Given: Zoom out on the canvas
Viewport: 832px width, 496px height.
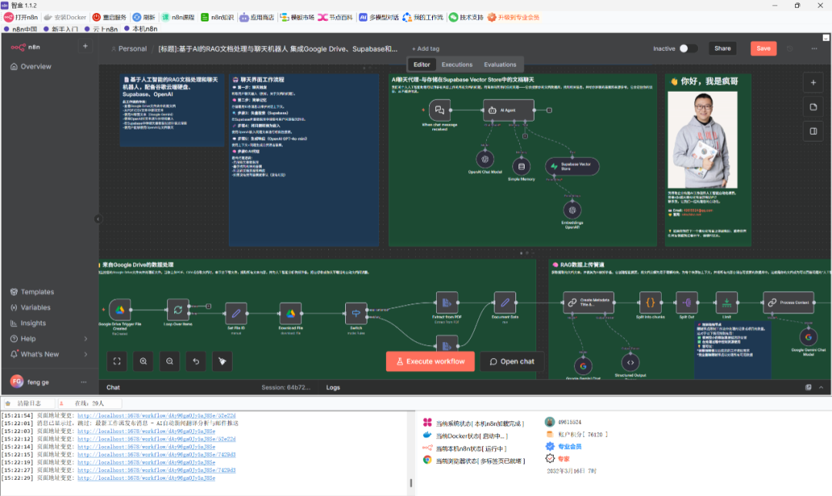Looking at the screenshot, I should tap(169, 361).
